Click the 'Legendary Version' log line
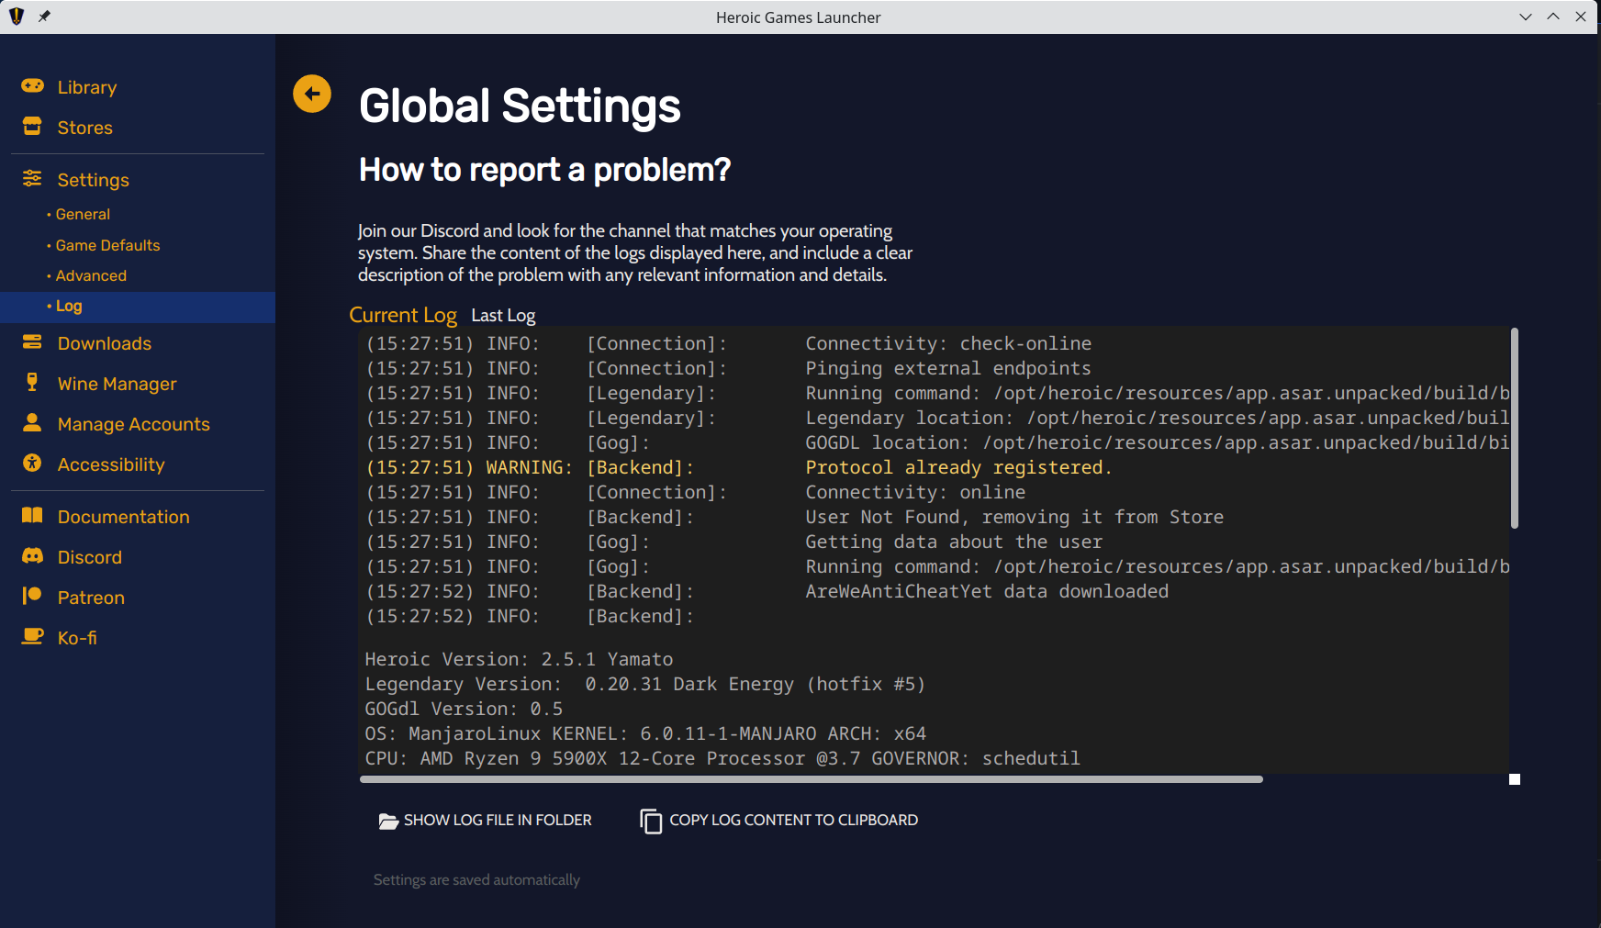This screenshot has height=928, width=1601. click(x=645, y=684)
